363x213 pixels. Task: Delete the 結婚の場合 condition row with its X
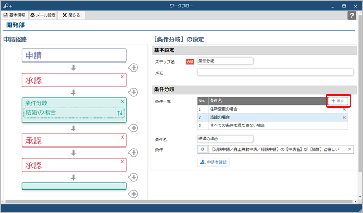coord(344,117)
